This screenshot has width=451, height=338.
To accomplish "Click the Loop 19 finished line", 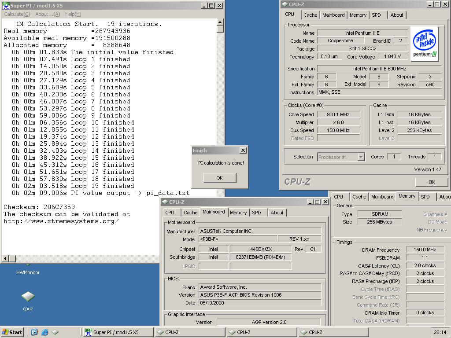I will point(73,186).
